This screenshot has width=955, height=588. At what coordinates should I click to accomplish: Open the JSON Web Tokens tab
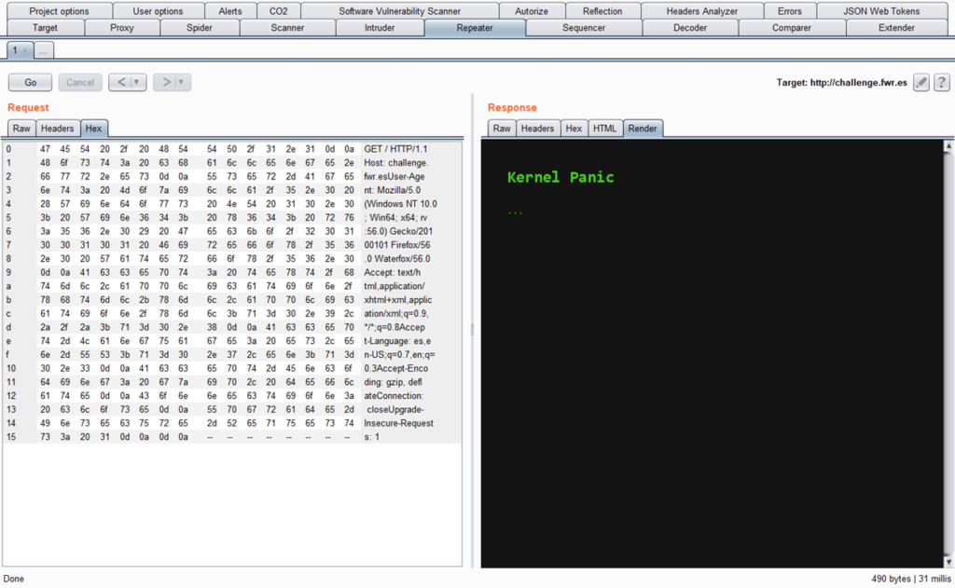tap(880, 11)
